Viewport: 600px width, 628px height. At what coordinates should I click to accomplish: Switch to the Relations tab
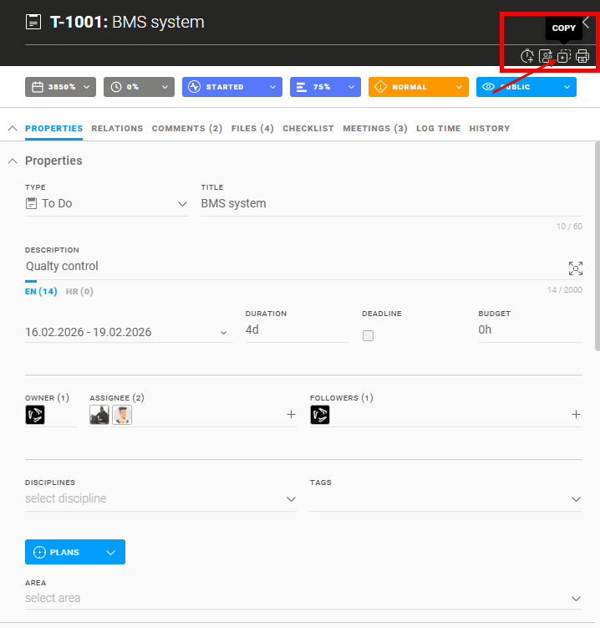click(117, 129)
